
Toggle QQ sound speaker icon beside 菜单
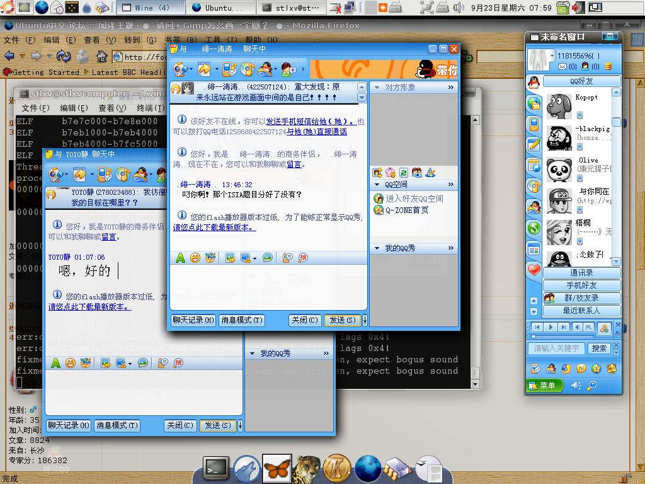[x=576, y=386]
